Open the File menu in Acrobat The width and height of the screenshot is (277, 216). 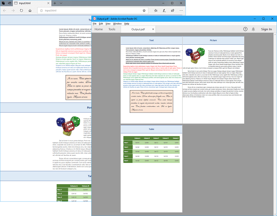95,23
